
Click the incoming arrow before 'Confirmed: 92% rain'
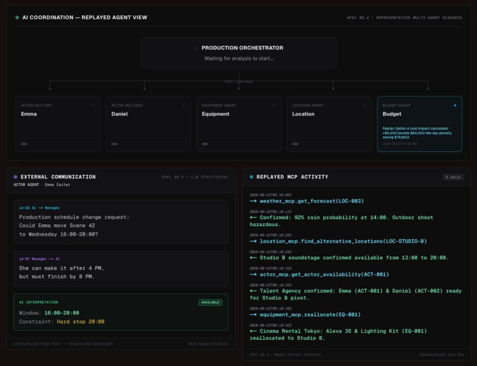click(253, 217)
